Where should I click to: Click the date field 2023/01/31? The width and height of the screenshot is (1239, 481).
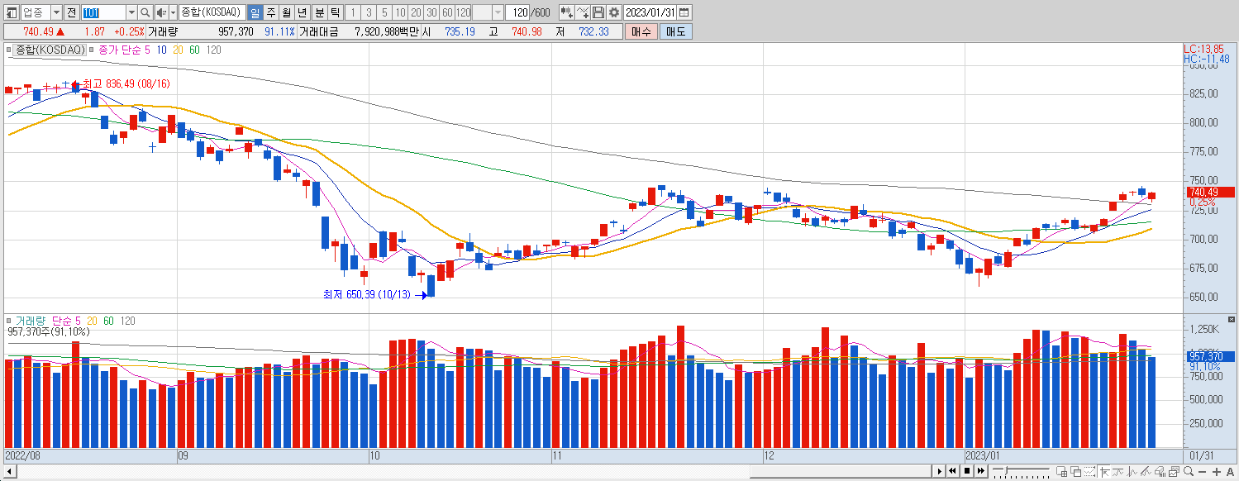(650, 12)
